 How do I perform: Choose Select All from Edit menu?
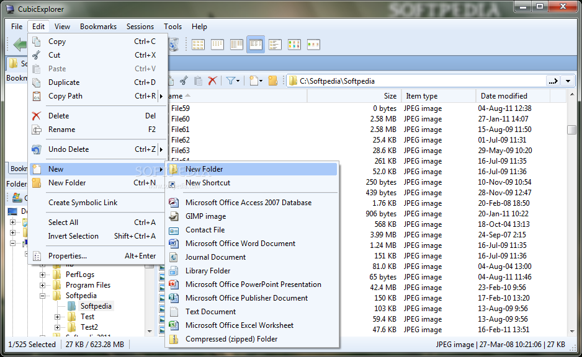97,222
